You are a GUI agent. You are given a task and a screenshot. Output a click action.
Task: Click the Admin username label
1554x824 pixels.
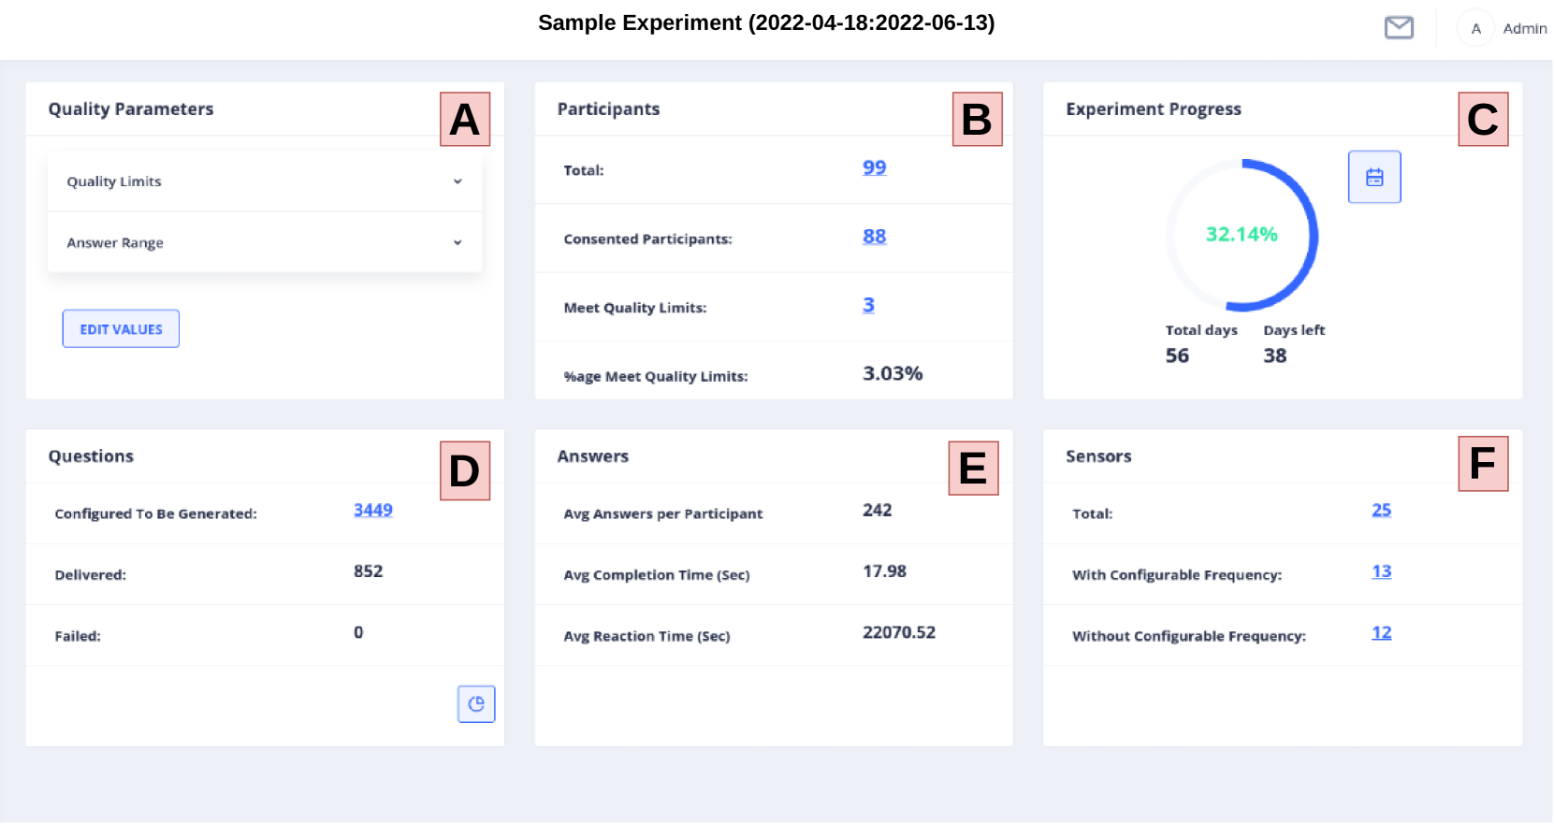1524,29
